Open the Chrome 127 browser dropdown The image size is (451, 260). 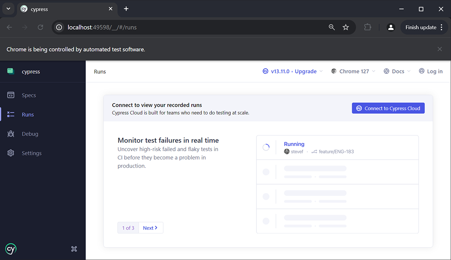point(353,72)
